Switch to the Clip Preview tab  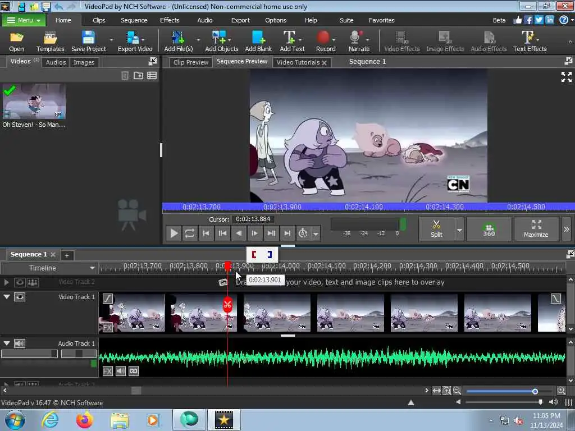(191, 62)
